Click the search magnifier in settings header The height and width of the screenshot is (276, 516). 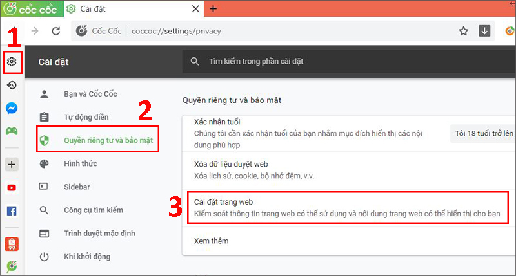195,61
